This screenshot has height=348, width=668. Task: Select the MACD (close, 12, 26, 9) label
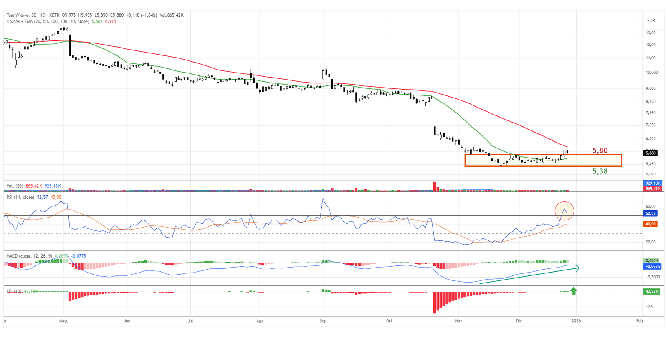point(29,256)
